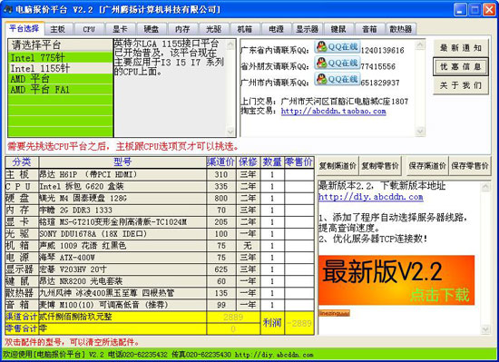The image size is (499, 362).
Task: Click the 最新版V2.2 download banner
Action: pos(396,280)
